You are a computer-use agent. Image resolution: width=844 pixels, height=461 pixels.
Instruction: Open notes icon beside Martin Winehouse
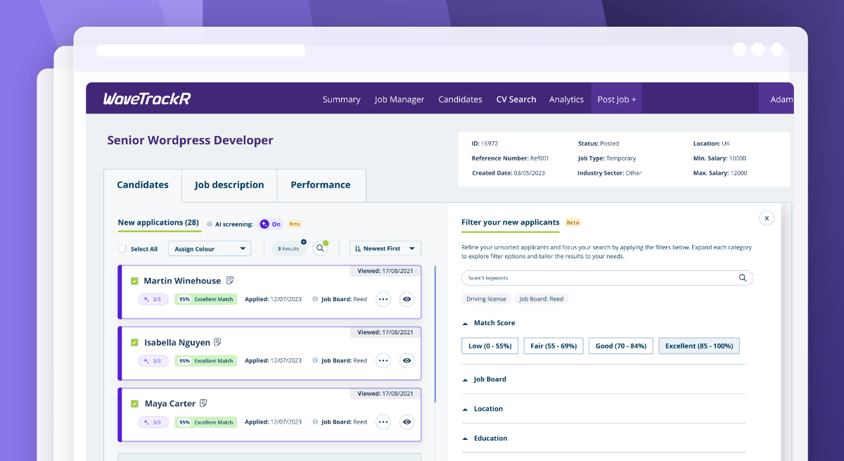pos(230,280)
